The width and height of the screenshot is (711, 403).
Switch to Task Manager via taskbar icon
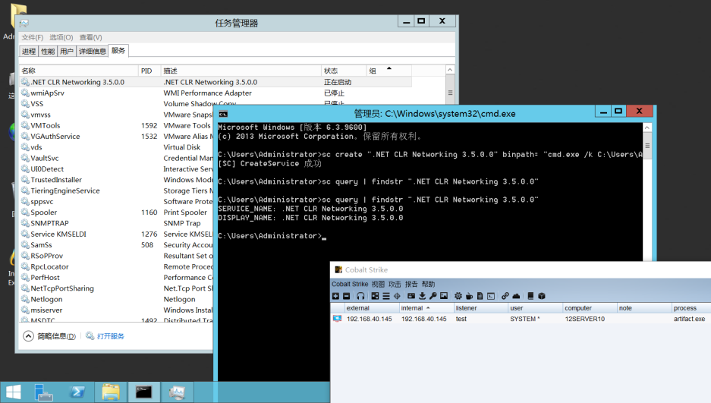click(x=177, y=392)
